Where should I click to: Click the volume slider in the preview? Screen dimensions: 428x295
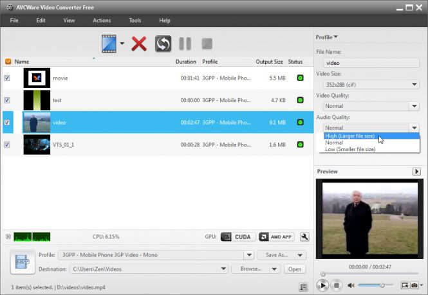pyautogui.click(x=375, y=285)
